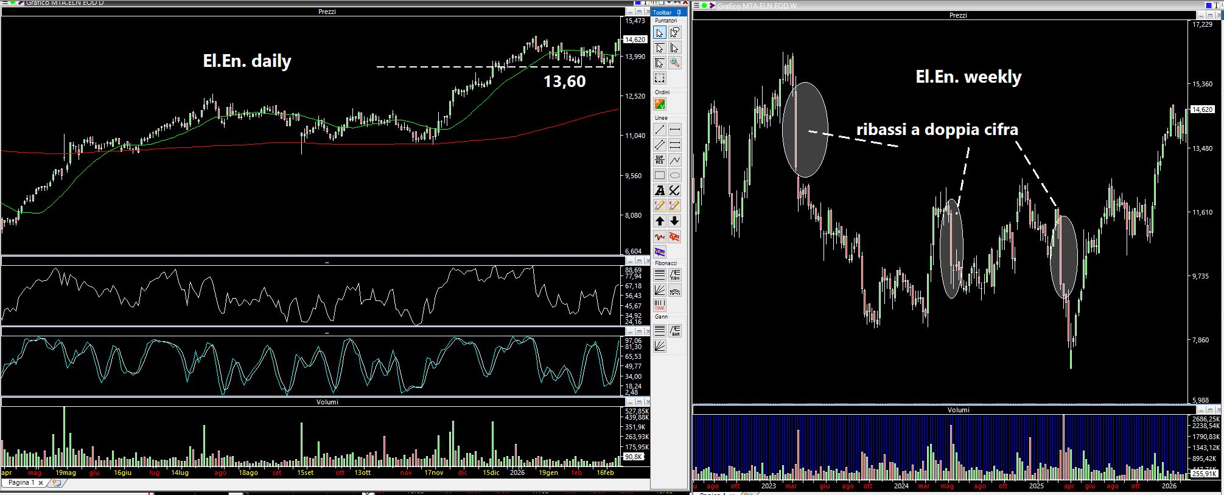Select the rectangle drawing tool
Image resolution: width=1224 pixels, height=495 pixels.
coord(660,175)
